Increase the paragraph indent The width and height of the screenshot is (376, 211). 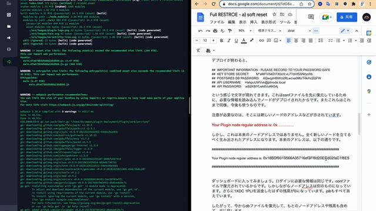coord(369,40)
